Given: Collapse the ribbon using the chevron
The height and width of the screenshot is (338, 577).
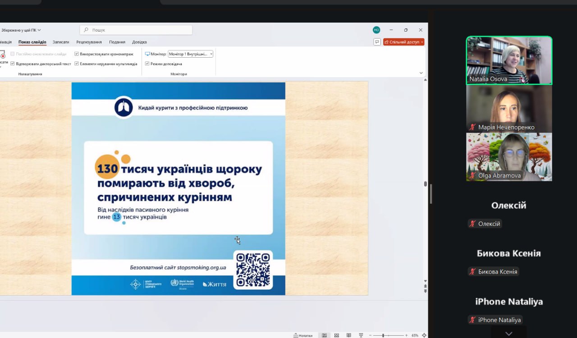Looking at the screenshot, I should pyautogui.click(x=421, y=73).
